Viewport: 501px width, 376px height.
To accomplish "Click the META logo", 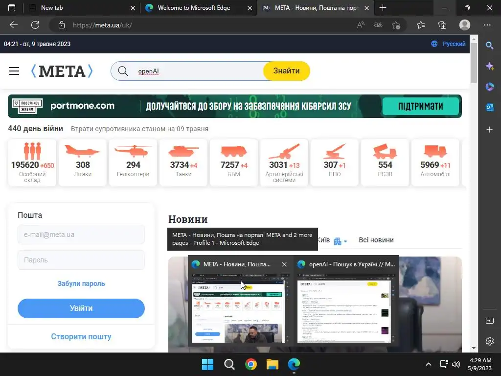I will point(62,71).
